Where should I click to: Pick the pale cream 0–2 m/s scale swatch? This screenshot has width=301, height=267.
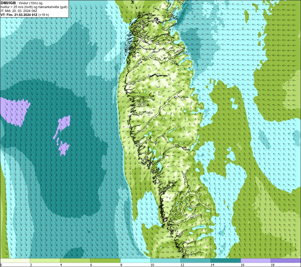pos(15,260)
